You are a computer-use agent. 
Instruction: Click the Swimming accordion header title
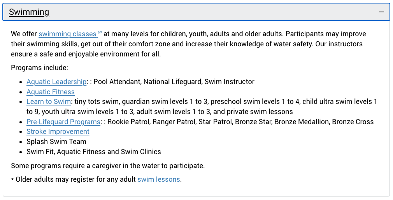pyautogui.click(x=29, y=12)
